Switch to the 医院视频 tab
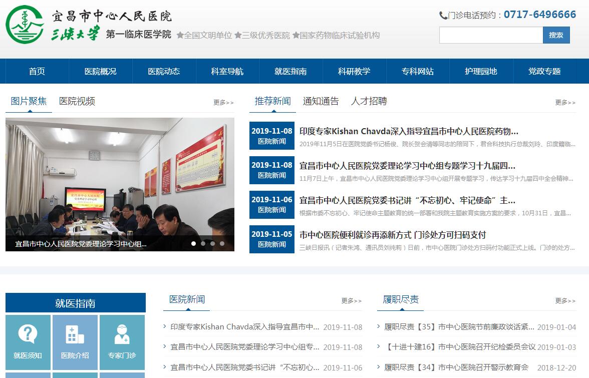The image size is (589, 378). click(x=77, y=101)
